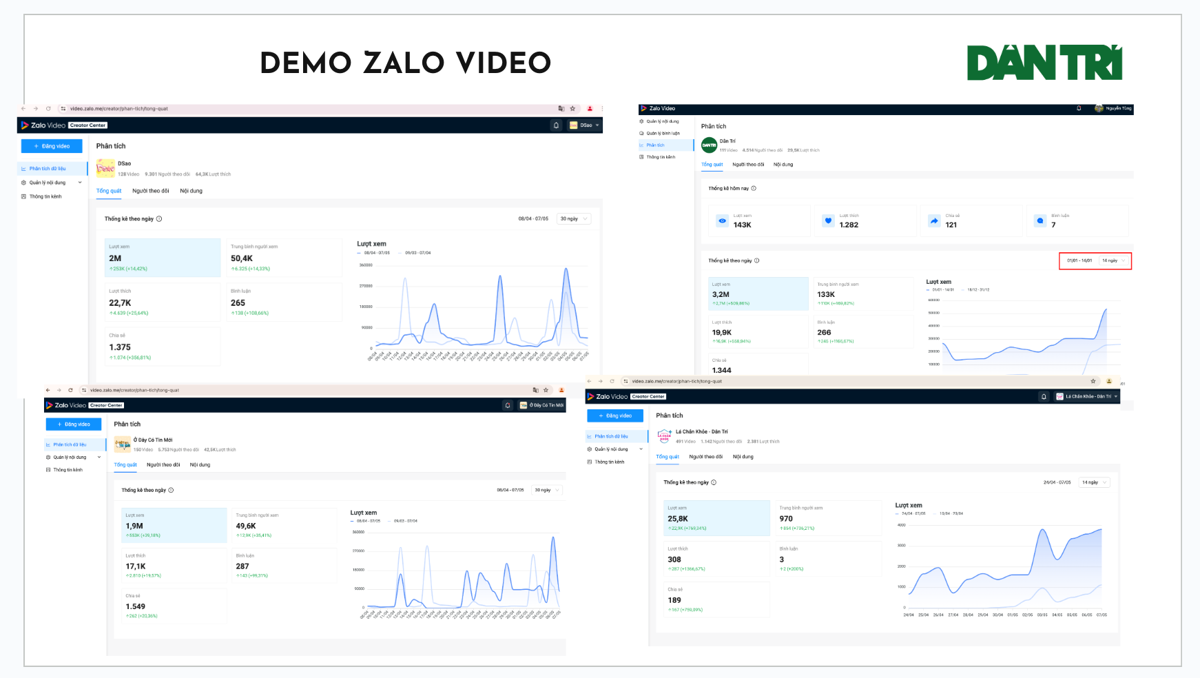Viewport: 1200px width, 678px height.
Task: Switch to Nội dung tab in the DSao window
Action: click(192, 191)
